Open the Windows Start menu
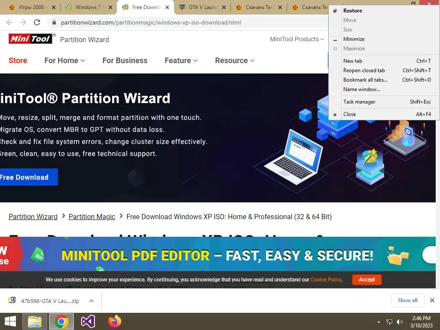The height and width of the screenshot is (330, 440). pos(10,321)
